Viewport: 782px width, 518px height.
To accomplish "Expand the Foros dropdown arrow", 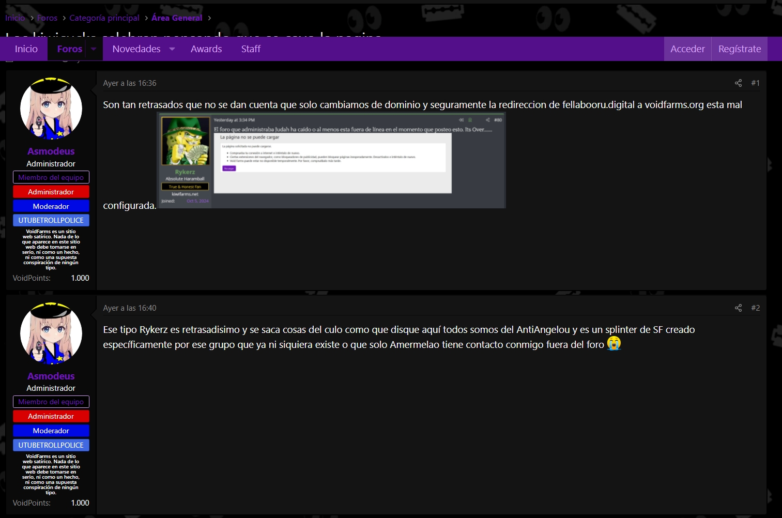I will coord(94,49).
